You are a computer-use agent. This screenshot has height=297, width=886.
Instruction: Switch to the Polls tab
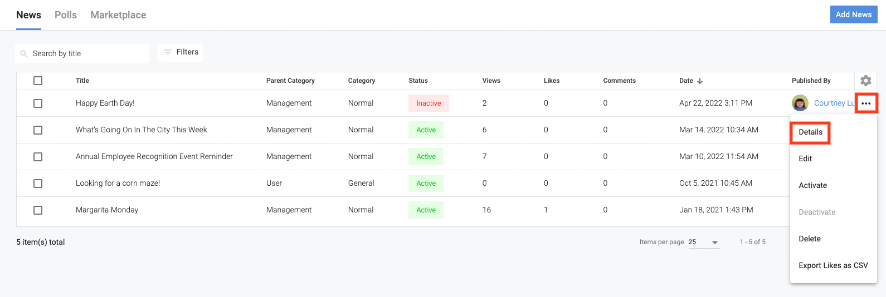(x=66, y=15)
